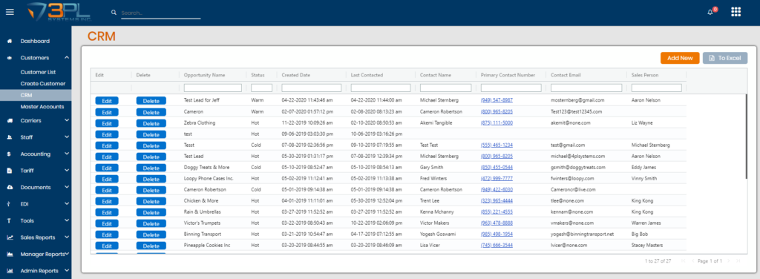Edit the Binning Transport opportunity
Screen dimensions: 760x279
tap(107, 234)
